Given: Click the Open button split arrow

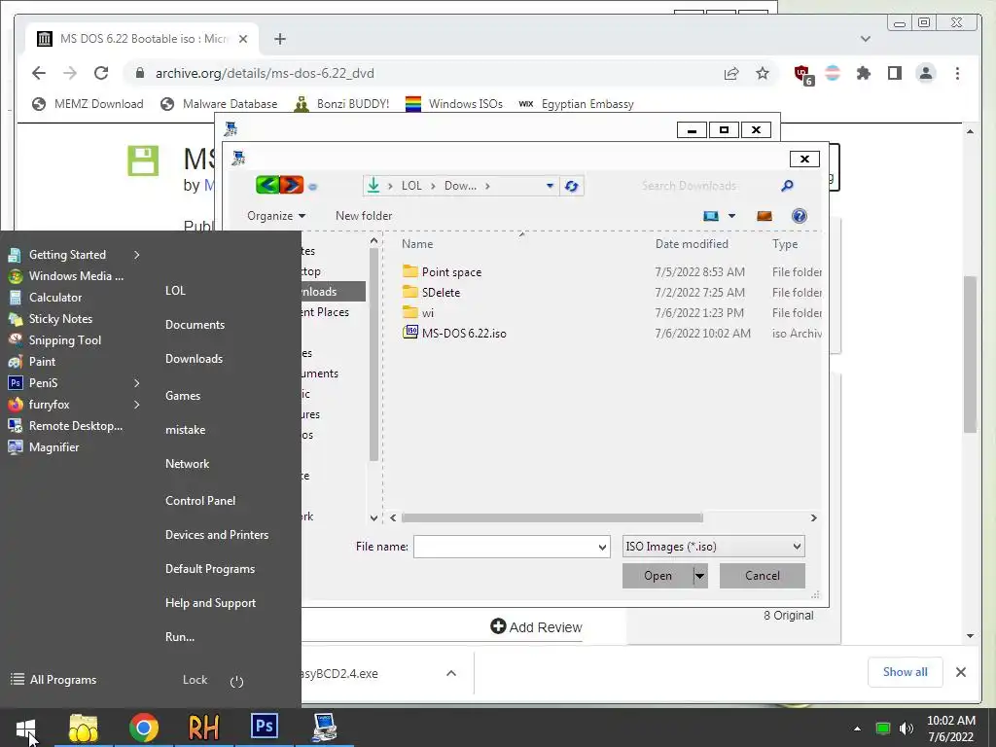Looking at the screenshot, I should (699, 576).
